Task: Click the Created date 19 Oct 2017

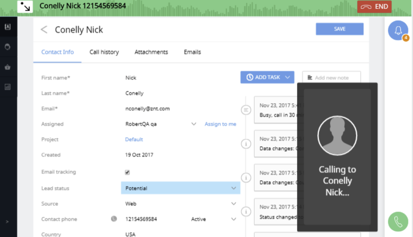Action: [x=139, y=155]
